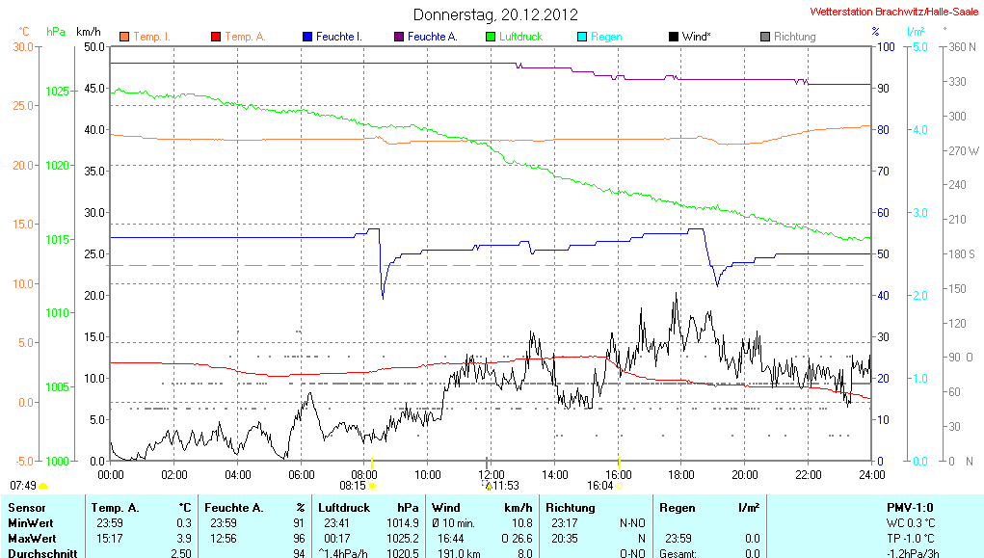Click the green Luftdruck legend square
984x558 pixels.
[491, 37]
